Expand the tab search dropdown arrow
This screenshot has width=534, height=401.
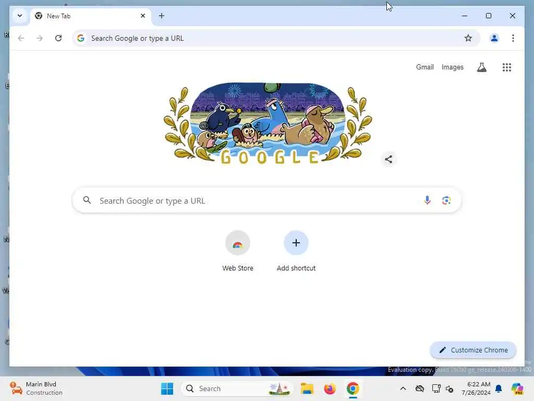pyautogui.click(x=20, y=16)
